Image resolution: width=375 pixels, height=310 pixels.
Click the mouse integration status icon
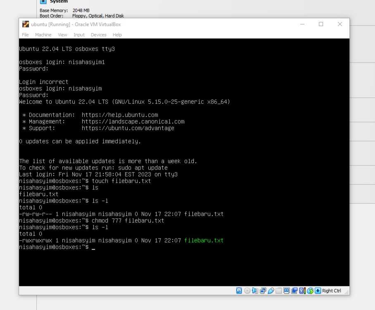pos(310,291)
